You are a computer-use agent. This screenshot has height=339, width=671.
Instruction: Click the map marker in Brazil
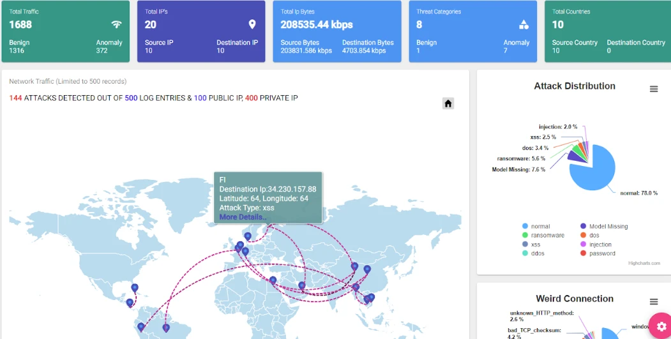(x=166, y=328)
